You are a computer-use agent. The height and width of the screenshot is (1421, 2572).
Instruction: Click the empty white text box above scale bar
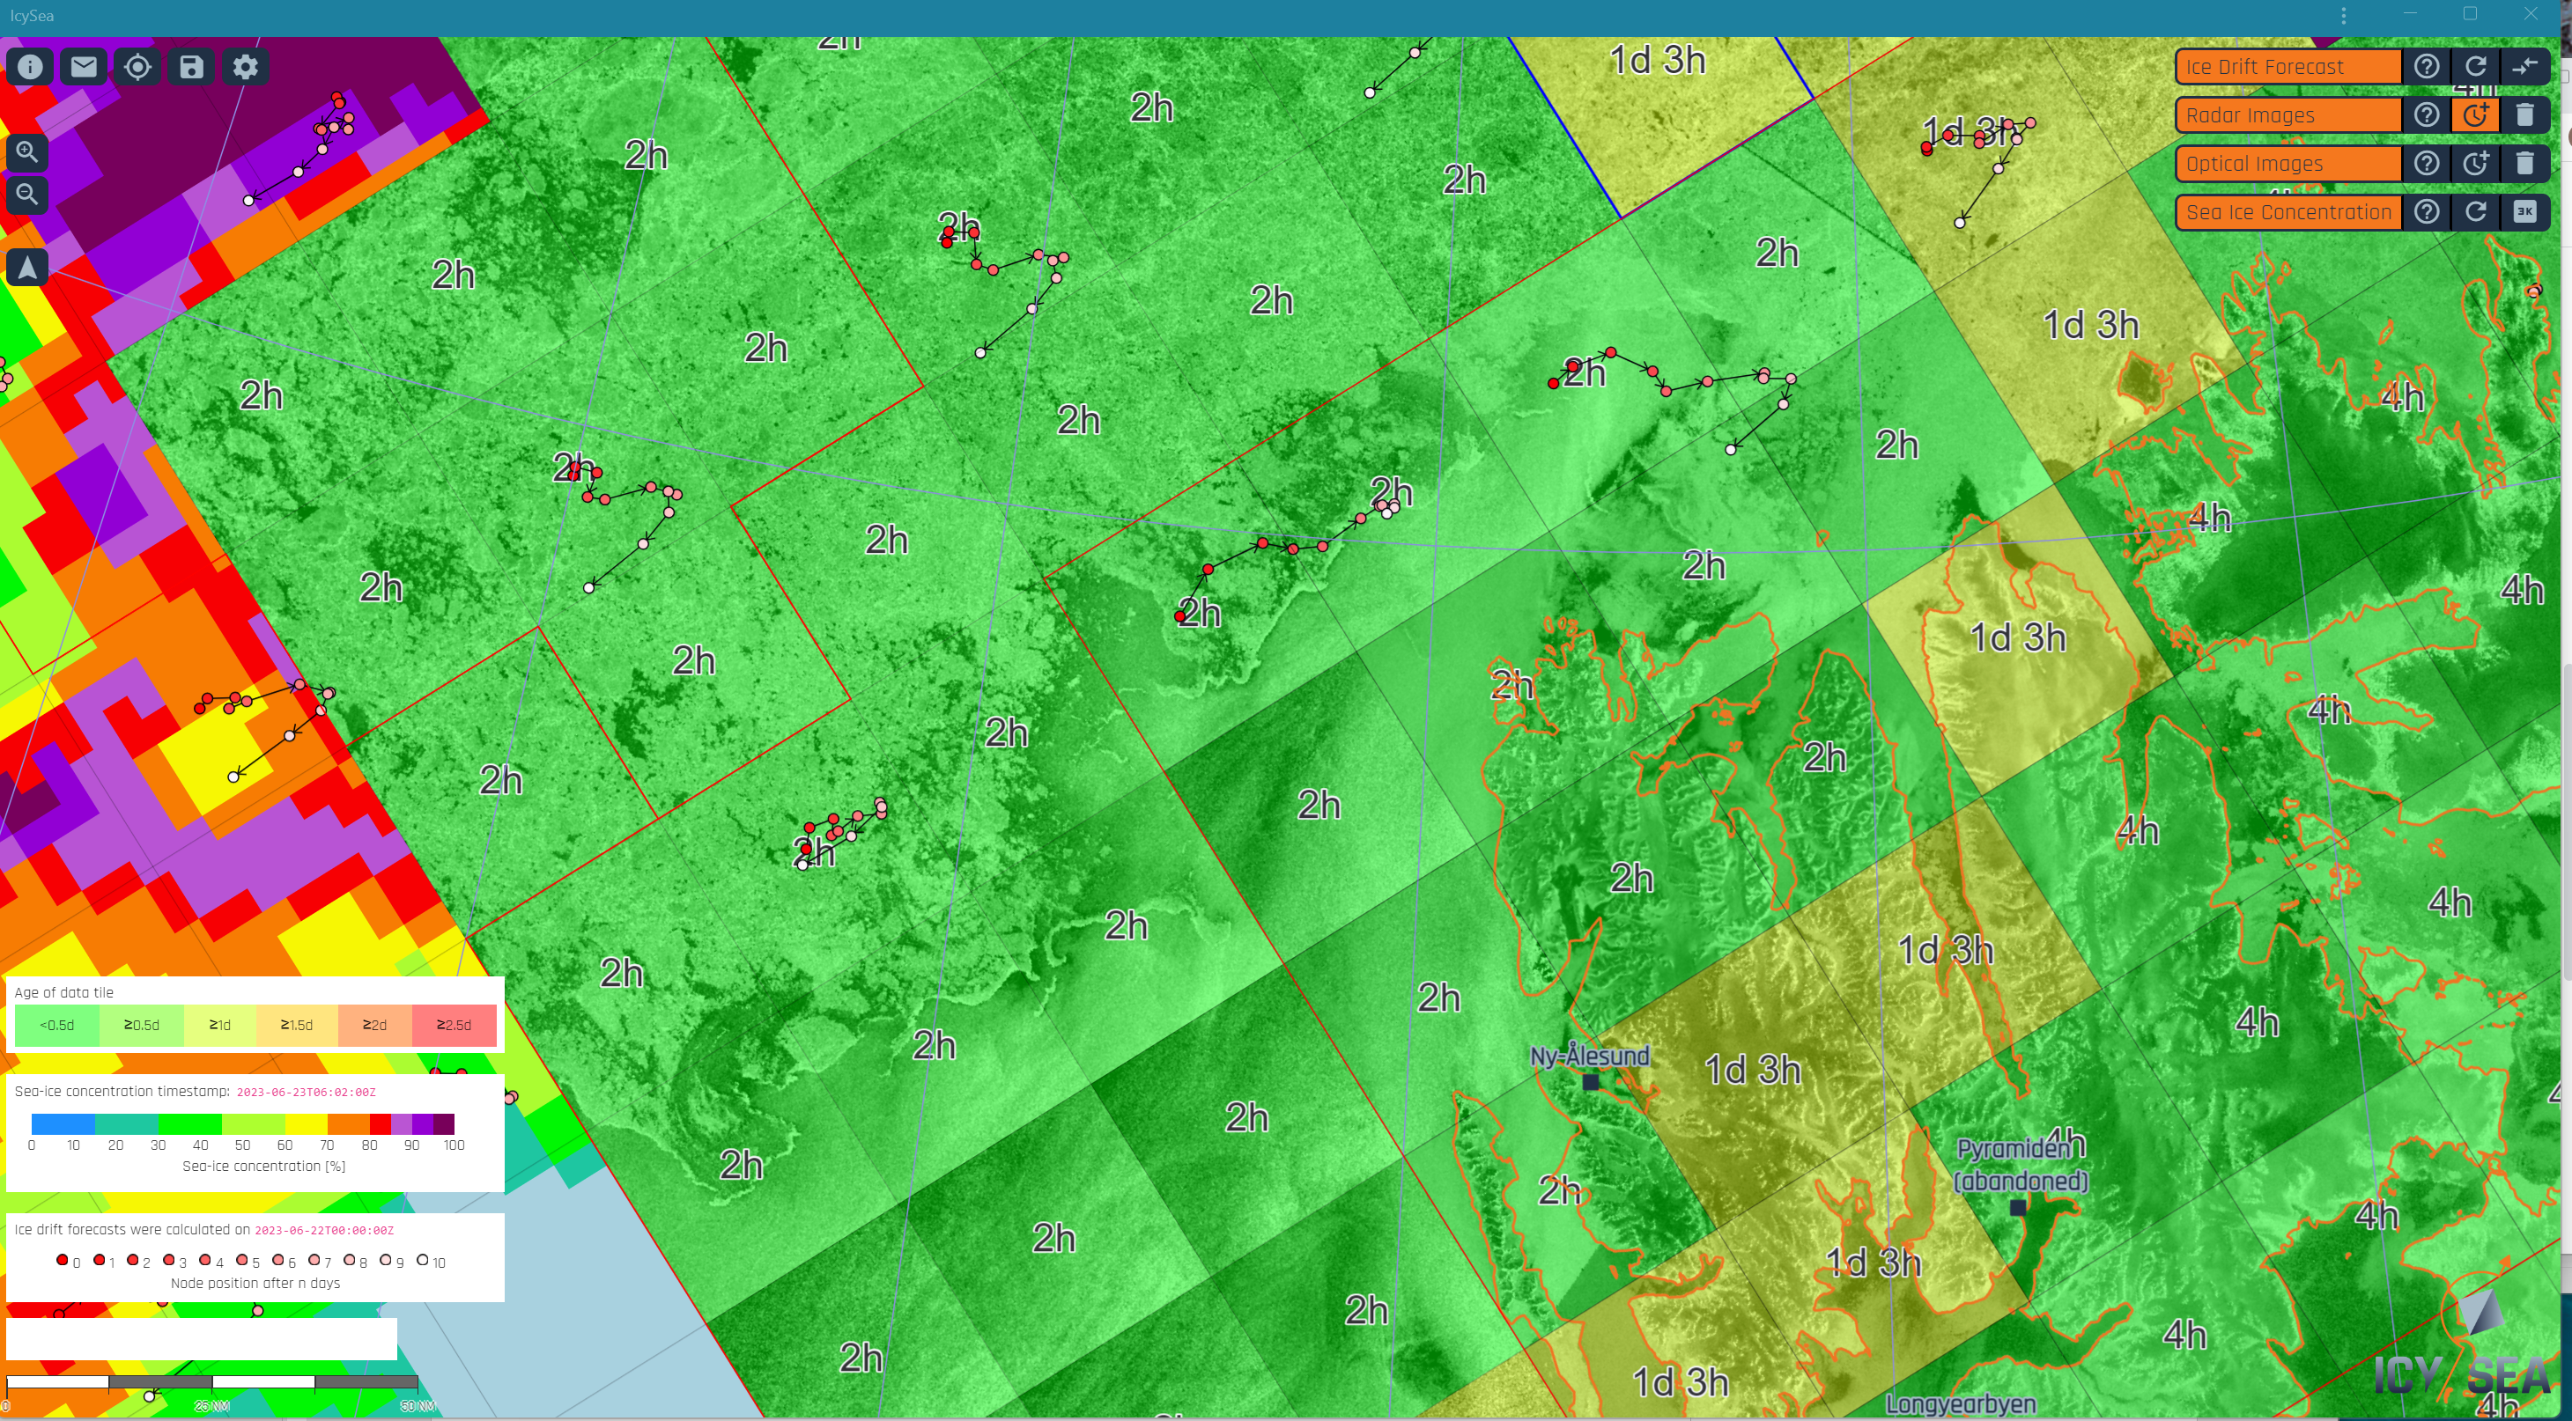pos(202,1339)
